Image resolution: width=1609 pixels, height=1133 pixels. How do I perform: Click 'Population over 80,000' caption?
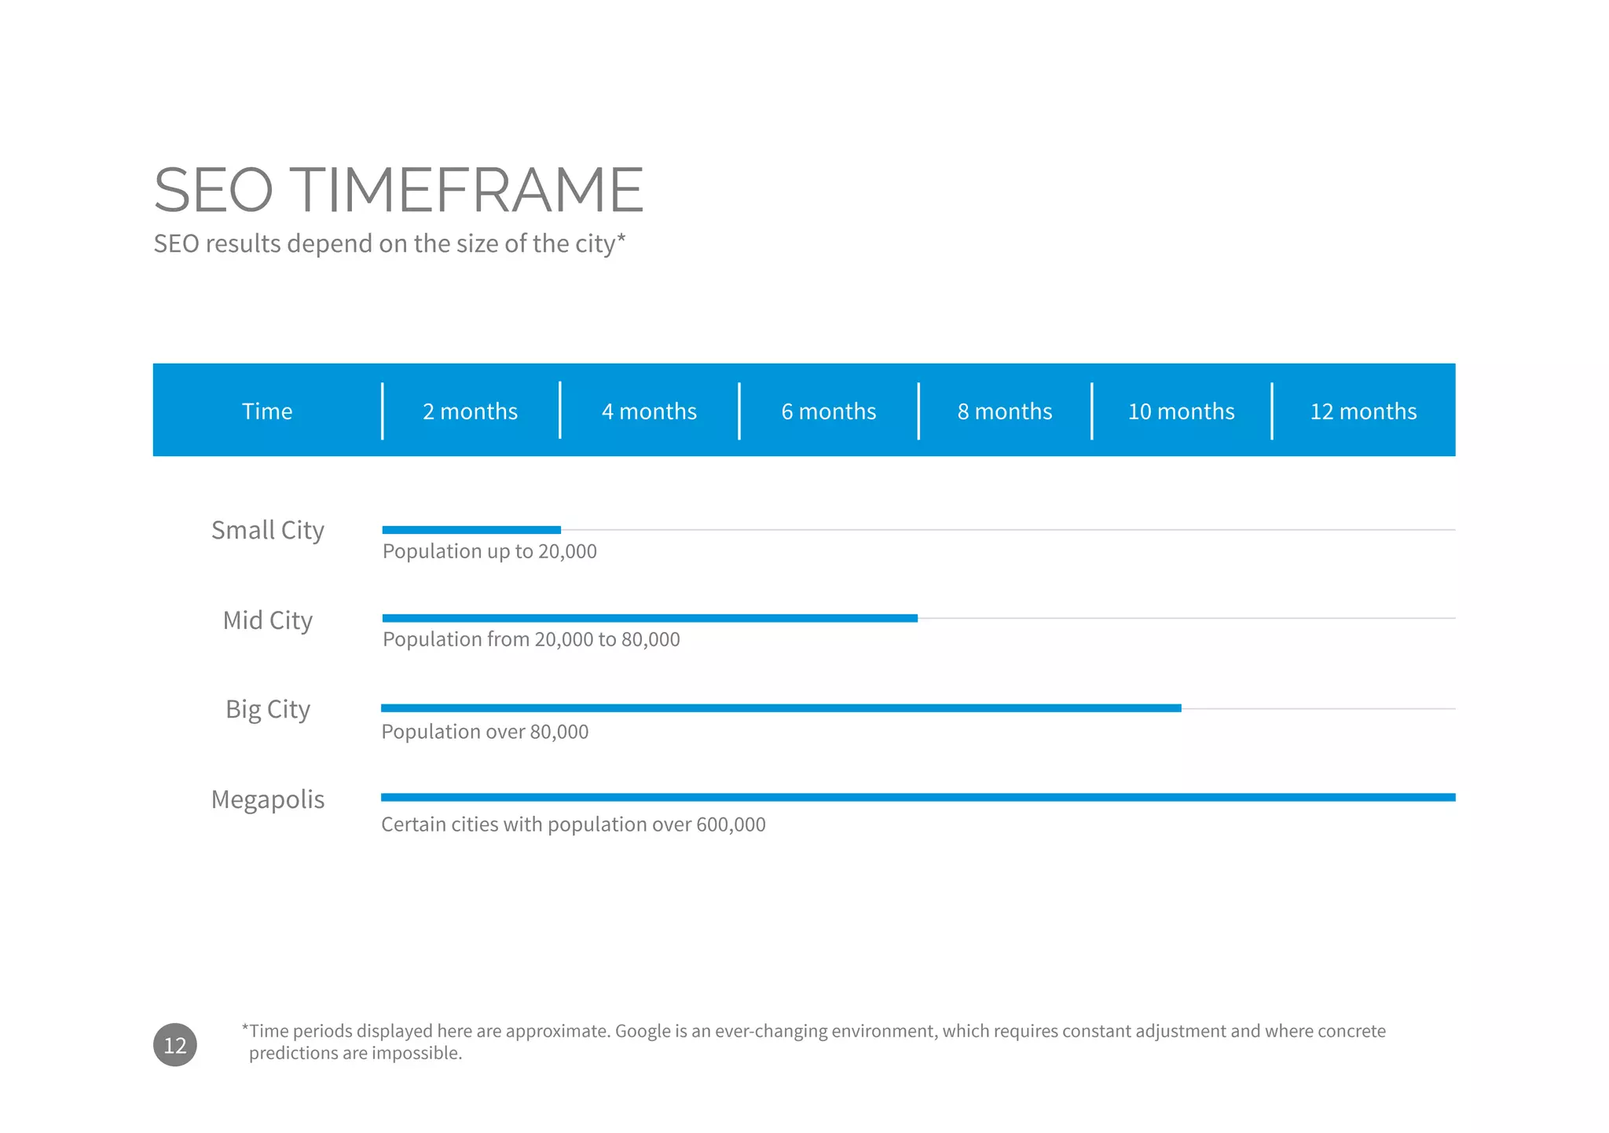[485, 732]
